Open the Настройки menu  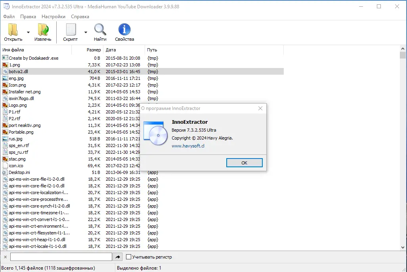click(x=54, y=17)
